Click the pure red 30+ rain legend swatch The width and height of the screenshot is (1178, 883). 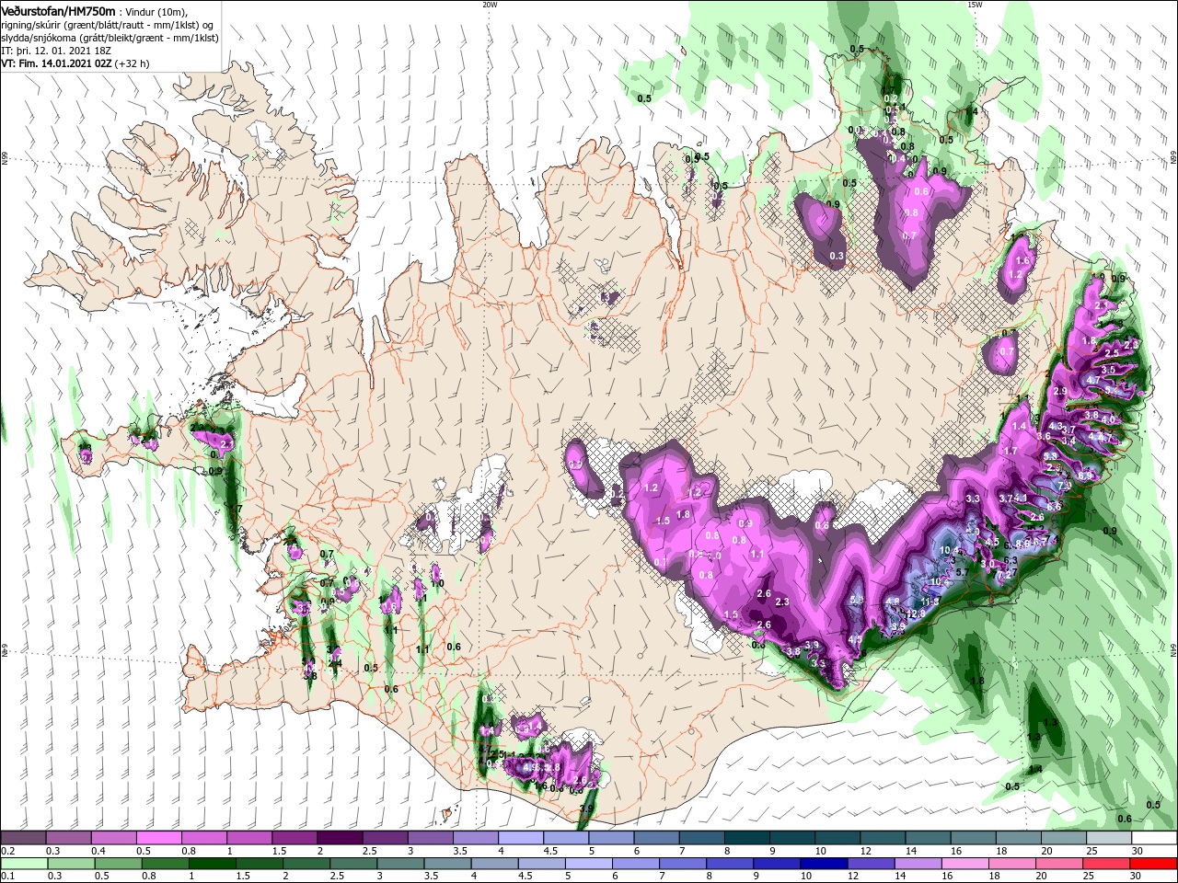[x=1152, y=864]
